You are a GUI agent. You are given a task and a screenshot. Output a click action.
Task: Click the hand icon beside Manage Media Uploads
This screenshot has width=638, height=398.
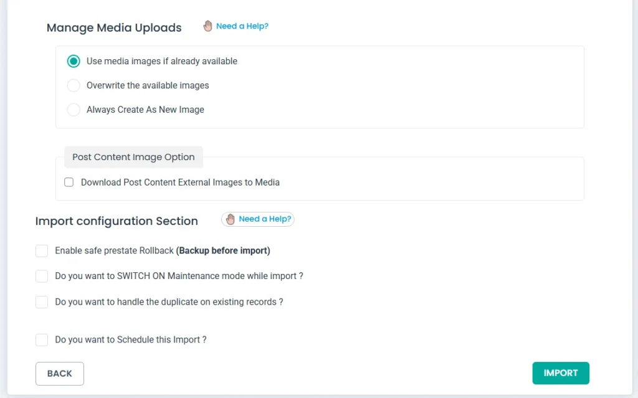pyautogui.click(x=208, y=26)
